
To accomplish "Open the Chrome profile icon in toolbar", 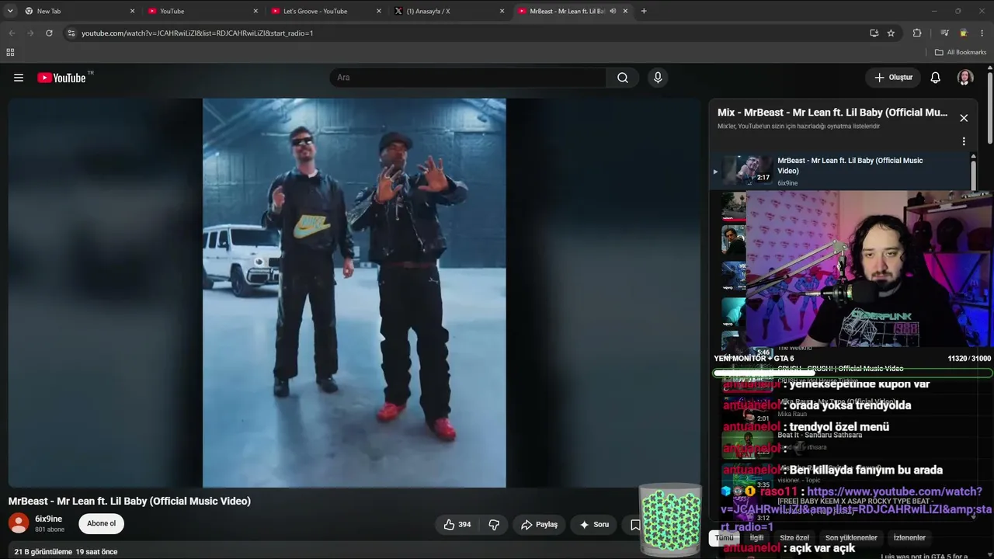I will coord(964,33).
